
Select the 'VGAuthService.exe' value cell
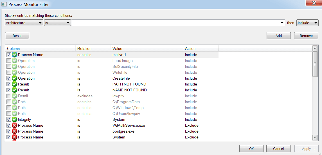[129, 125]
